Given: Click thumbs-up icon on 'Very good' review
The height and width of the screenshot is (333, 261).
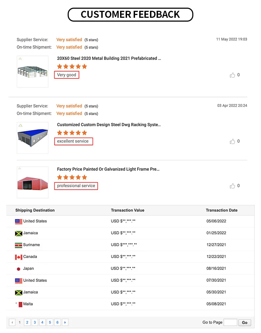Looking at the screenshot, I should tap(232, 75).
